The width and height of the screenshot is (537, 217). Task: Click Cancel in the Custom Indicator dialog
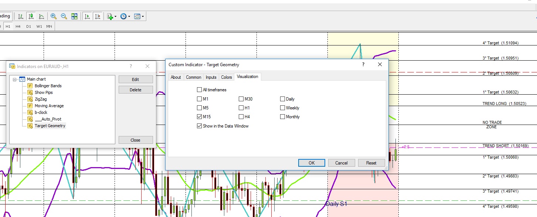(341, 163)
